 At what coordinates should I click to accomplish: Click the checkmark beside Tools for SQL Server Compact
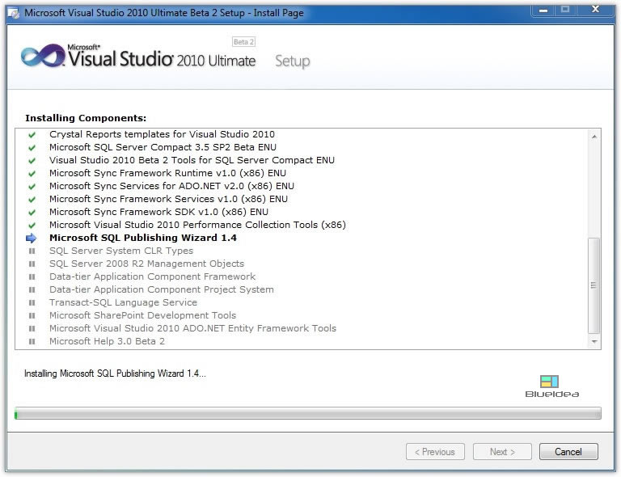(x=32, y=161)
